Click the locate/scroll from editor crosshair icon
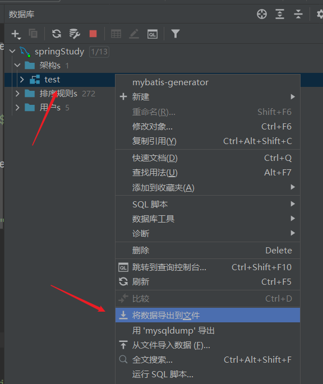Screen dimensions: 323x384 262,14
